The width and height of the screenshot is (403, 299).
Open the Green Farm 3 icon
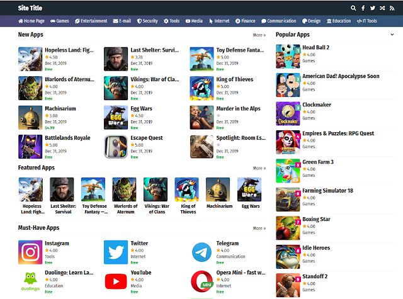pos(288,171)
